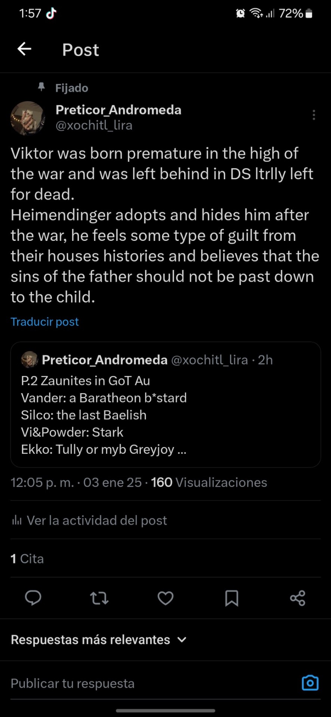
Task: Repost using the retweet arrows icon
Action: 99,598
